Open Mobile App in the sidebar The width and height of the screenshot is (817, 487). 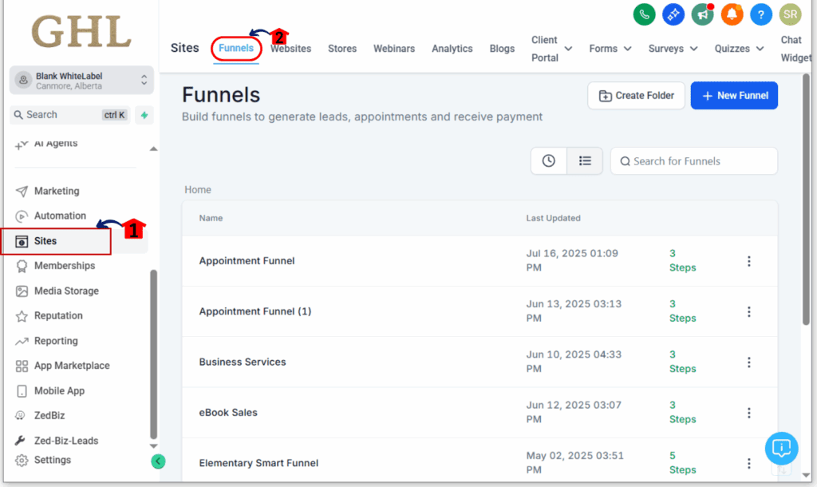[x=59, y=391]
